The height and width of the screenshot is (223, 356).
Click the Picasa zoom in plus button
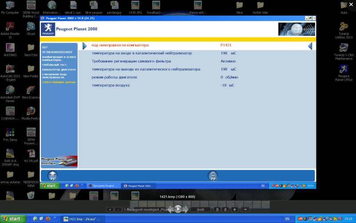pos(109,209)
